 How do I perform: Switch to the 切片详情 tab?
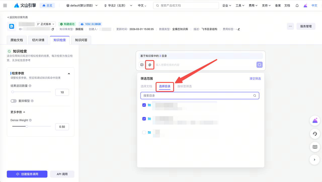(38, 40)
